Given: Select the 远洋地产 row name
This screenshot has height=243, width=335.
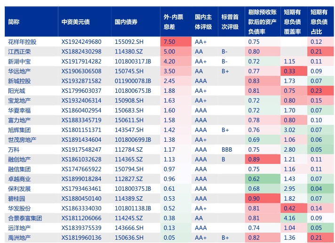Looking at the screenshot, I should [x=19, y=228].
